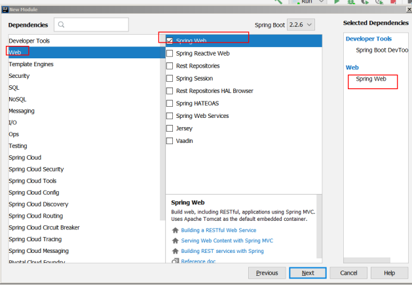This screenshot has width=412, height=285.
Task: Select the NoSQL category
Action: point(84,99)
